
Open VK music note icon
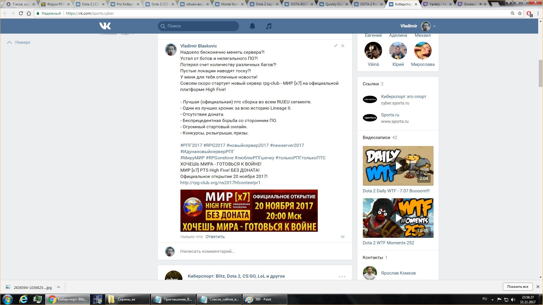269,26
